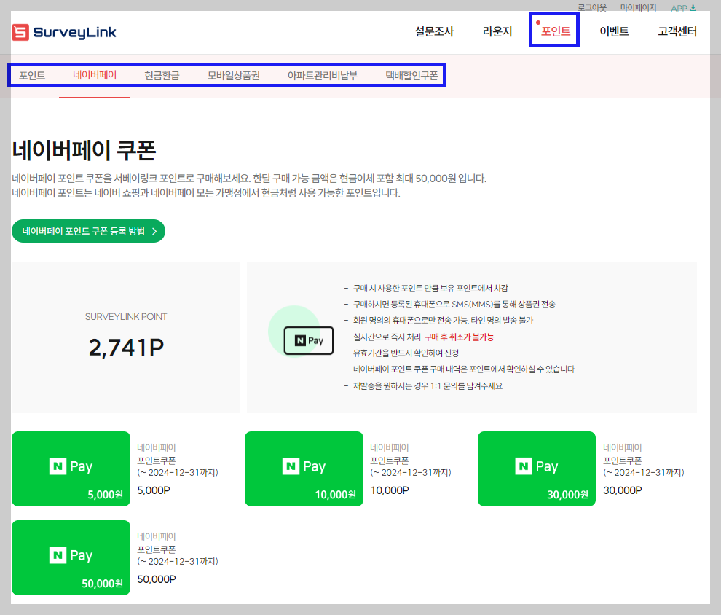Screen dimensions: 721x615
Task: Click the 로그아웃 link
Action: pos(592,7)
